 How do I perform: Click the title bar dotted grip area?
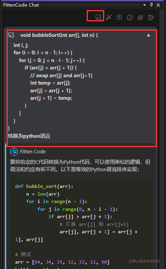point(91,5)
